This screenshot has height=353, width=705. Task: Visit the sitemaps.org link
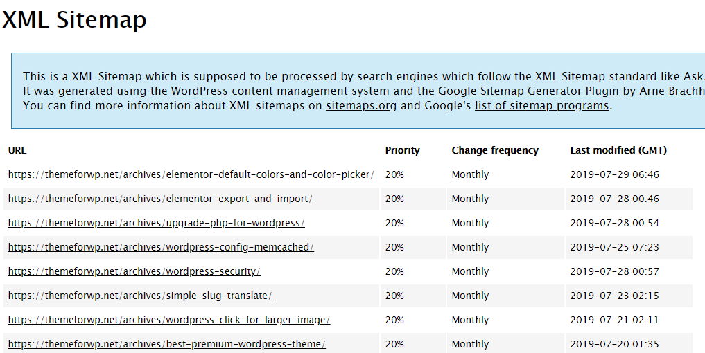[x=360, y=106]
